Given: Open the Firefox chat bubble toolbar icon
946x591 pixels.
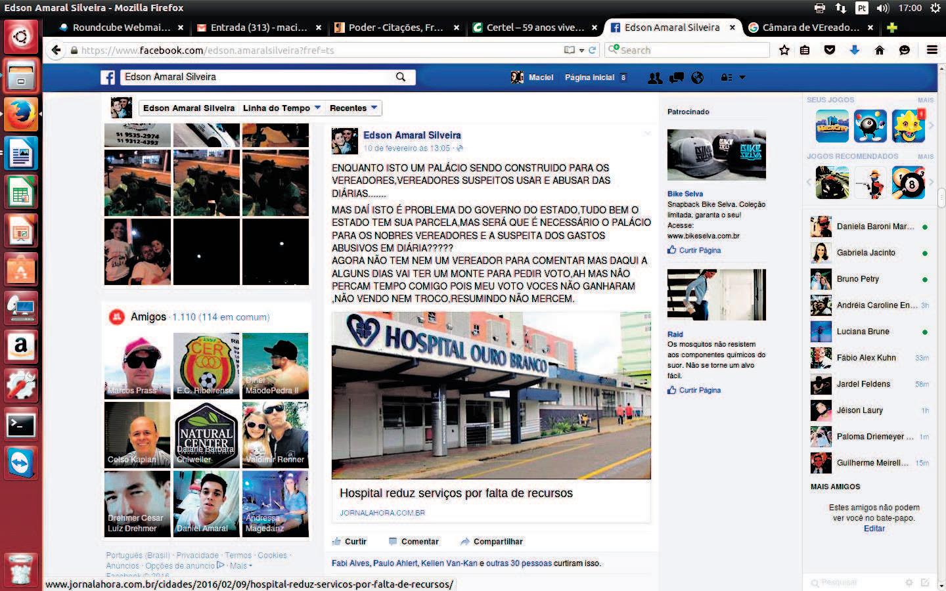Looking at the screenshot, I should pos(905,50).
